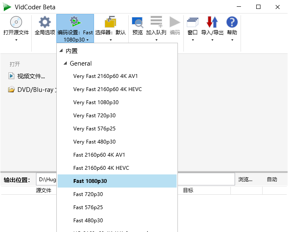Close the VidCoder Beta window
288x232 pixels.
(277, 7)
